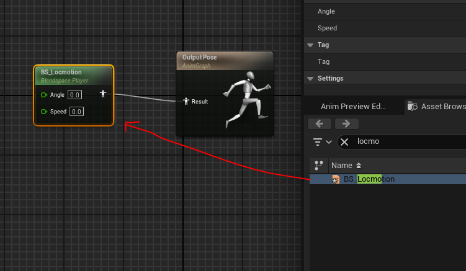Clear the locmo search text

tap(344, 142)
